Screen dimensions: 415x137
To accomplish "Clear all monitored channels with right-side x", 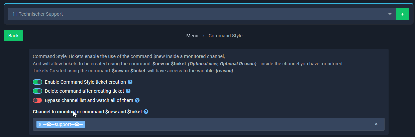I will pos(376,124).
